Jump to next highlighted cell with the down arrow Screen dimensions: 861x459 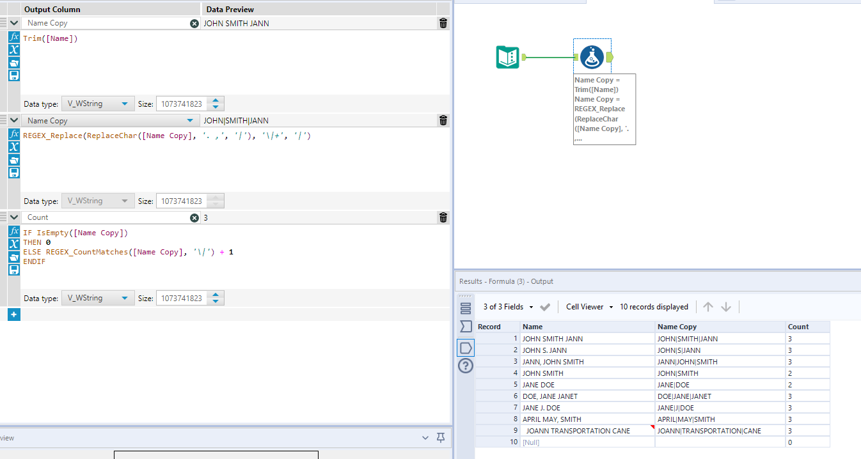point(726,306)
